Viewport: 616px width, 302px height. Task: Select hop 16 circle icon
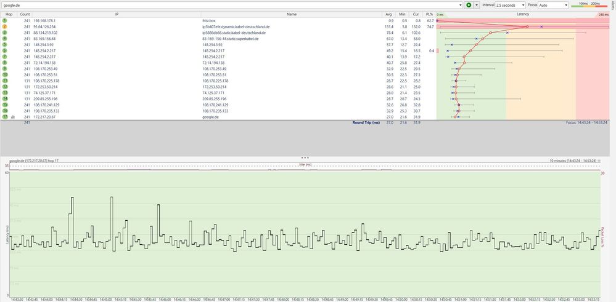click(x=5, y=111)
